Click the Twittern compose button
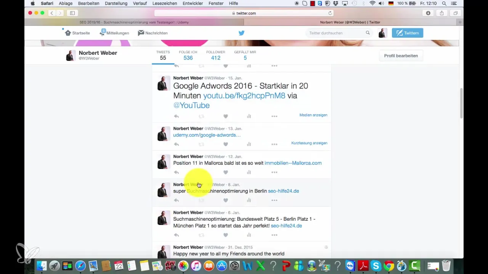Image resolution: width=488 pixels, height=274 pixels. [x=408, y=33]
